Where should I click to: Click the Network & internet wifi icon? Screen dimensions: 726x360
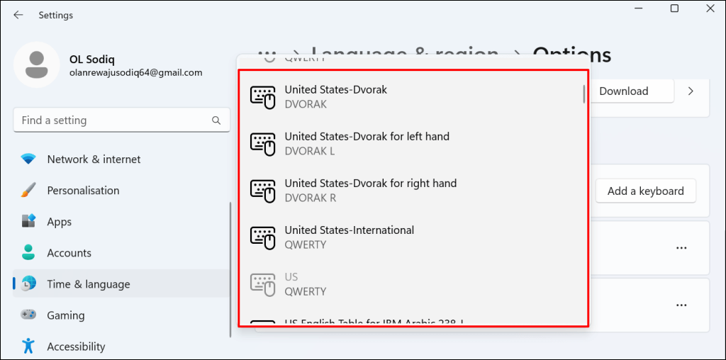[x=28, y=159]
